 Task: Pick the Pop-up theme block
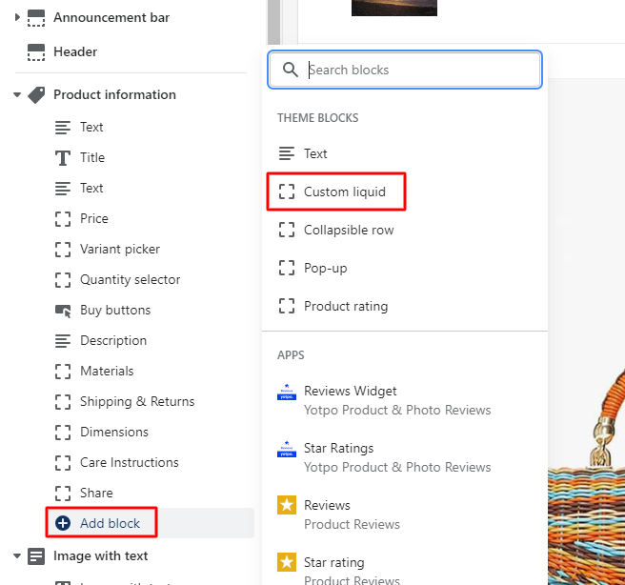[x=325, y=268]
